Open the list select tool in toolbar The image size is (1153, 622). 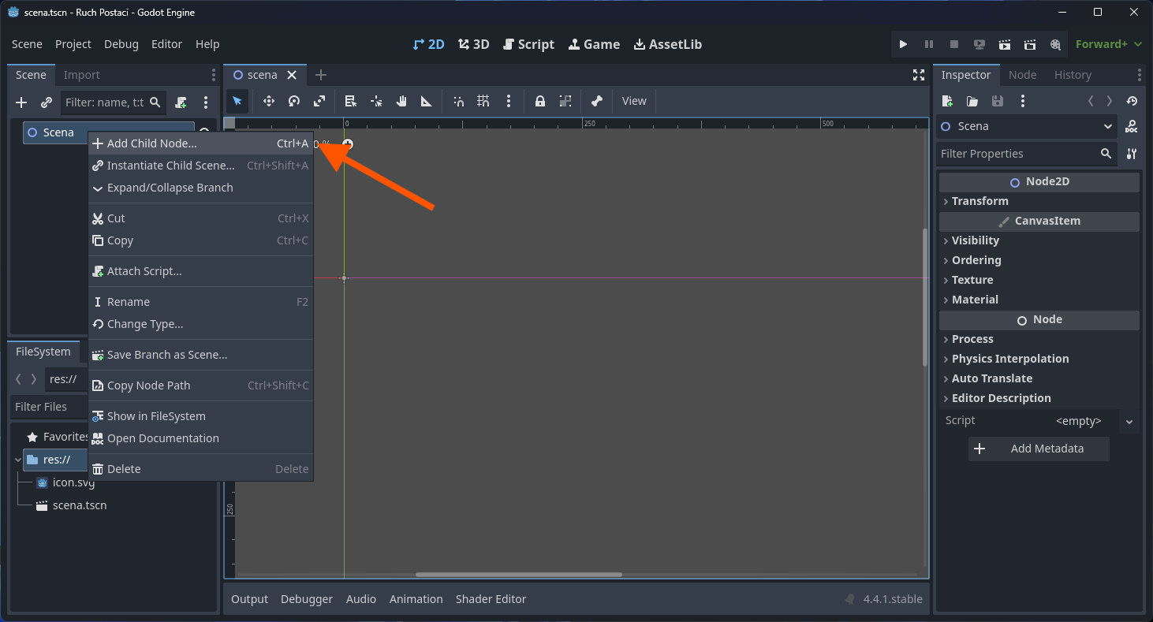coord(351,101)
